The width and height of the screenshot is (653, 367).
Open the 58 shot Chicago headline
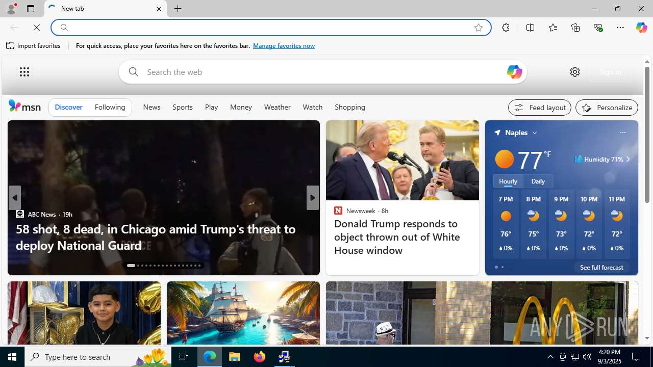(x=156, y=237)
